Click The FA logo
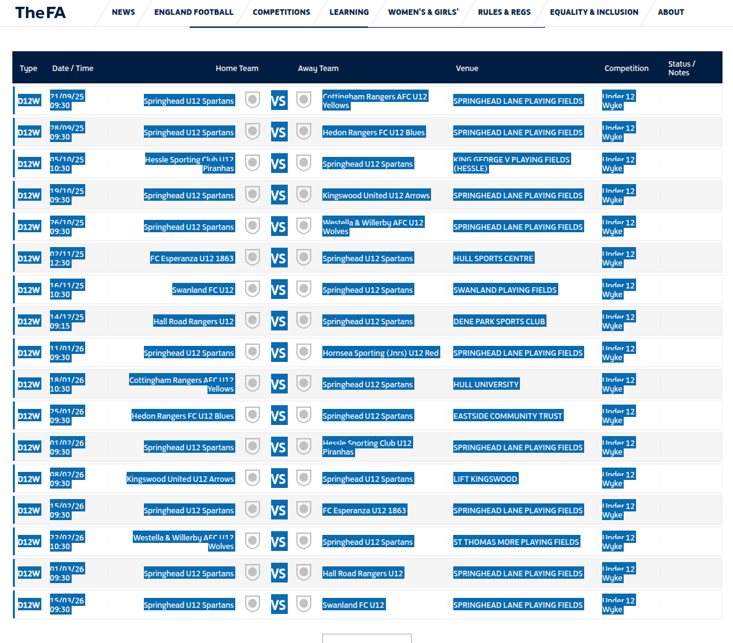Viewport: 733px width, 643px height. pos(40,12)
